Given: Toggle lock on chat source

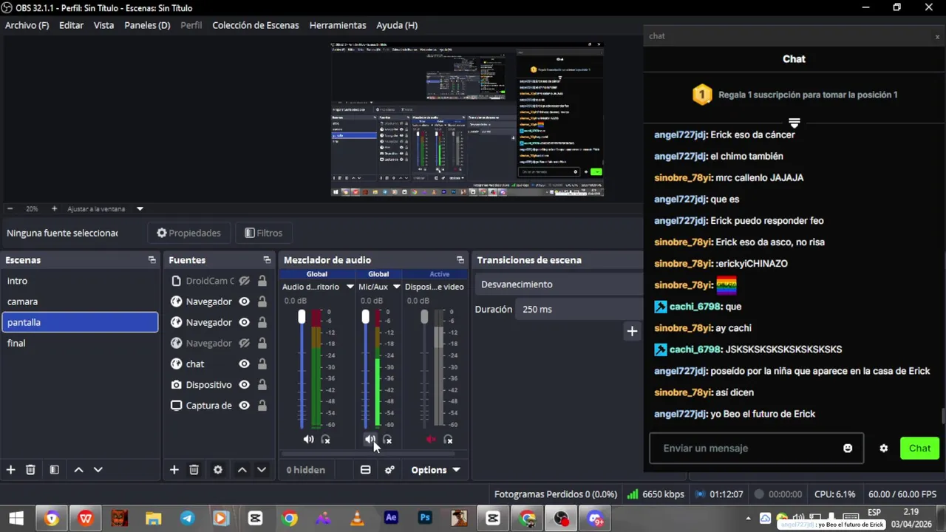Looking at the screenshot, I should [262, 364].
